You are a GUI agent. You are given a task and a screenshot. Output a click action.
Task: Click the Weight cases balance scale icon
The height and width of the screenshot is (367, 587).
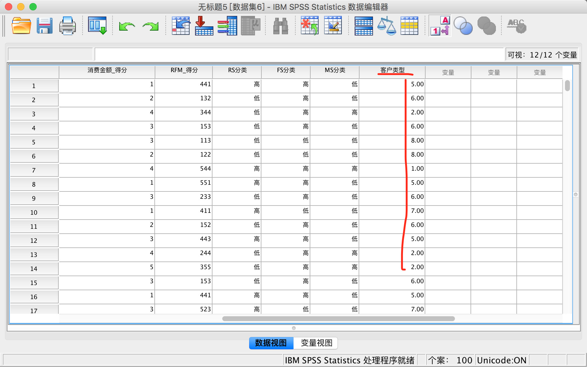click(386, 26)
